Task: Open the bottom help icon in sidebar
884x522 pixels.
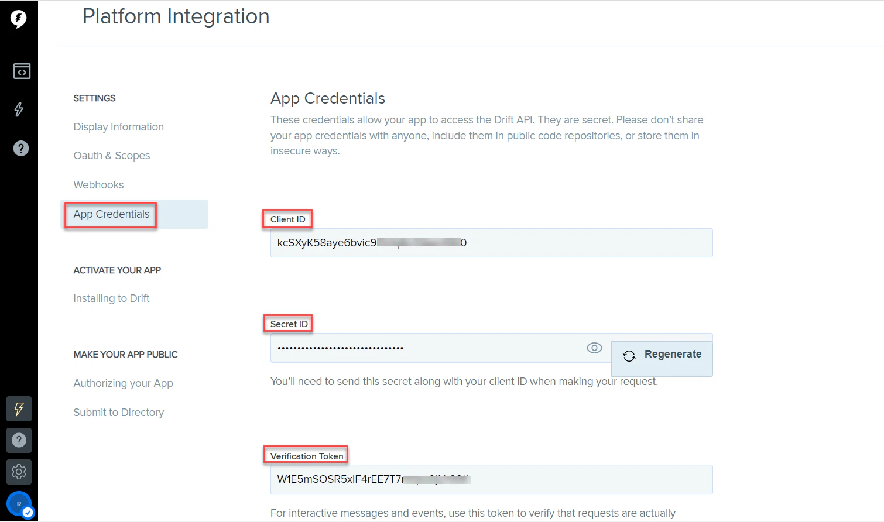Action: click(19, 440)
